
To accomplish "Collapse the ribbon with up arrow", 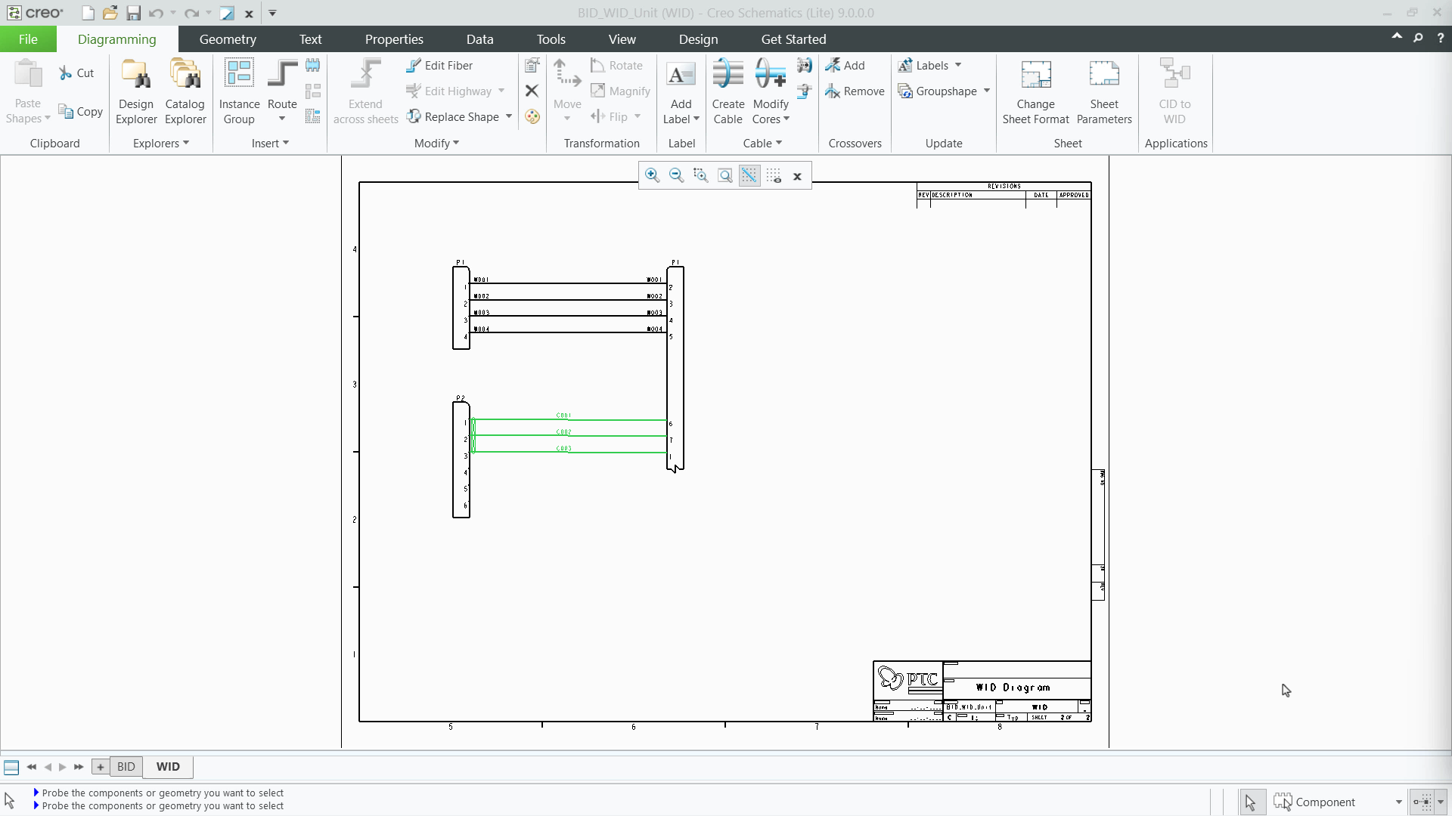I will pyautogui.click(x=1397, y=36).
